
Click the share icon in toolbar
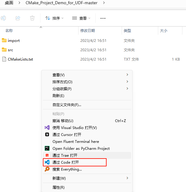[18, 18]
